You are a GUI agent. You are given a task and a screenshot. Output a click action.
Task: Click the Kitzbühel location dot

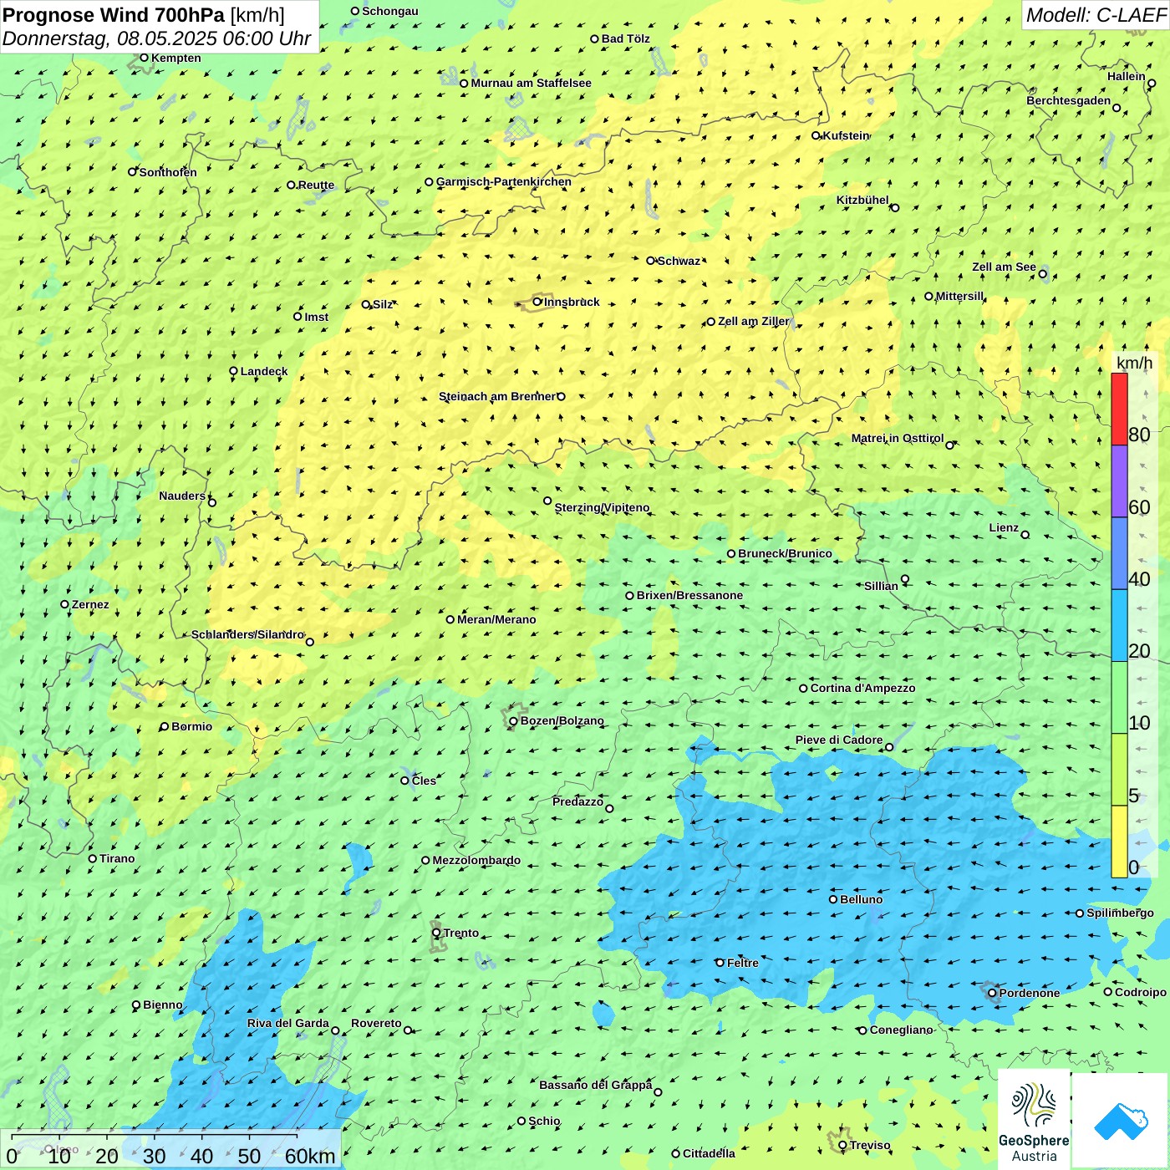click(895, 207)
